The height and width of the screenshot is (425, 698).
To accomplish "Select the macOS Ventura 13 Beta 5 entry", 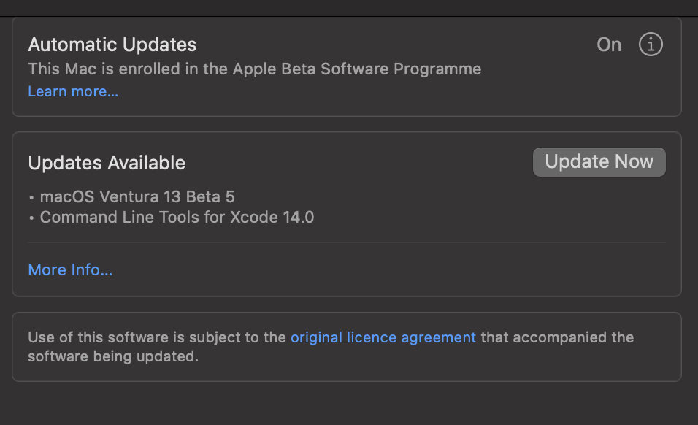I will pyautogui.click(x=137, y=196).
